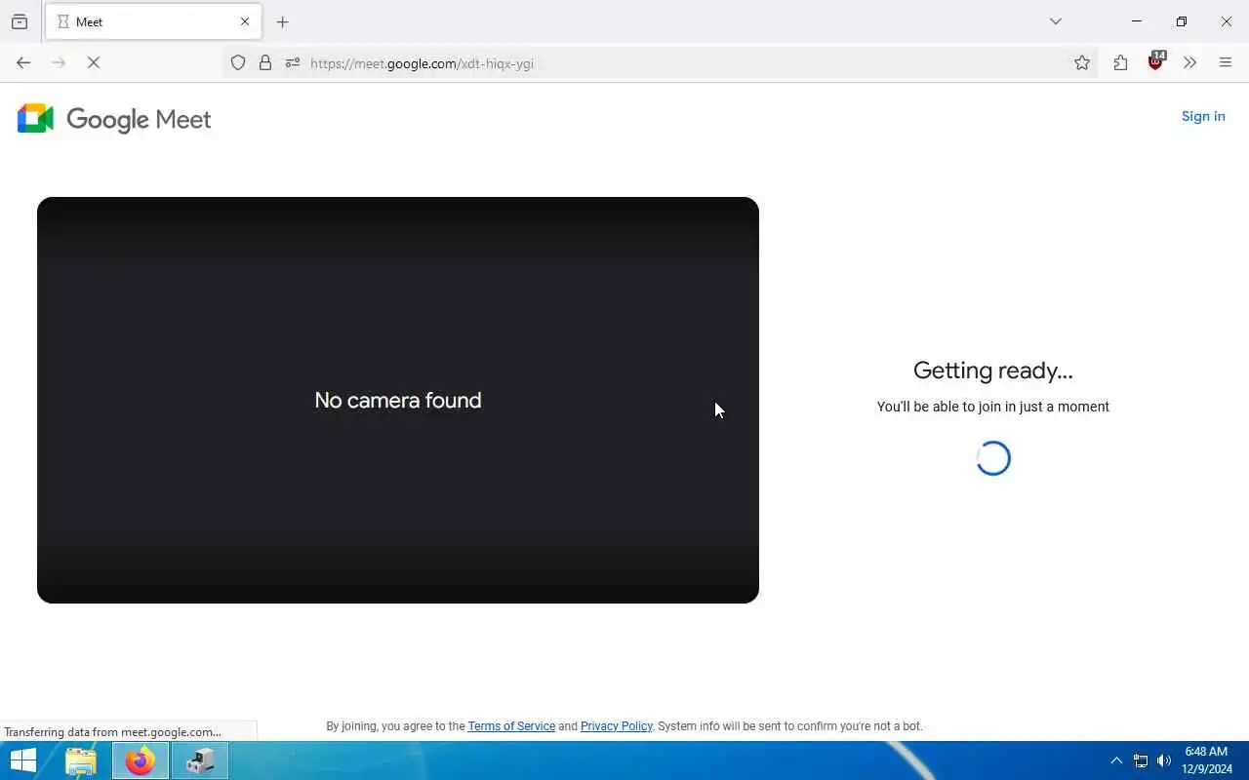Click Sign in link
Screen dimensions: 1249x780
click(1203, 116)
